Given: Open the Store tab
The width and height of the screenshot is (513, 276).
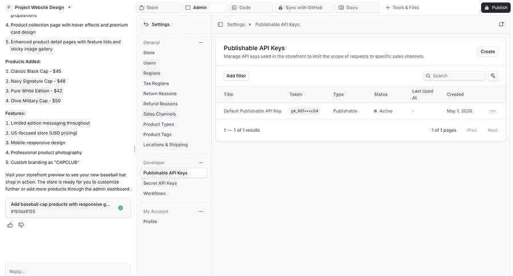Looking at the screenshot, I should click(x=158, y=7).
